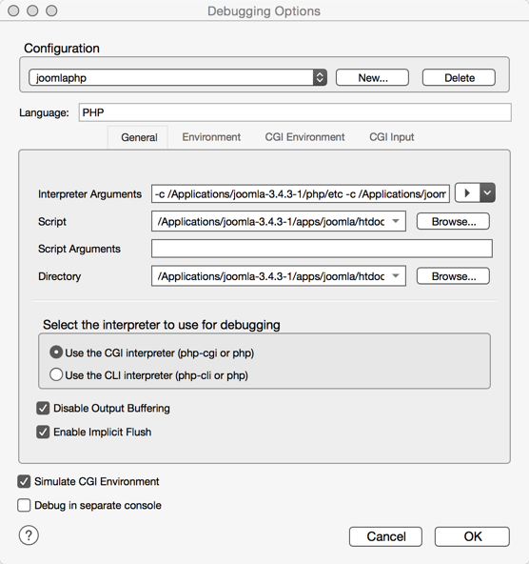Viewport: 529px width, 564px height.
Task: Toggle Simulate CGI Environment checkbox
Action: [x=24, y=481]
